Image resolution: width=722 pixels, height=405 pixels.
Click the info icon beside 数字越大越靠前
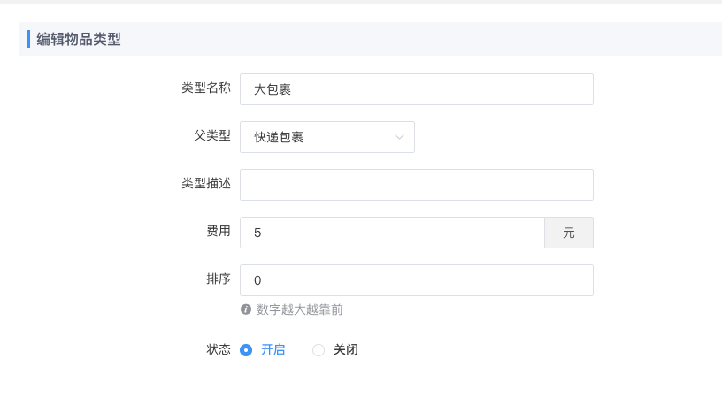pyautogui.click(x=246, y=309)
